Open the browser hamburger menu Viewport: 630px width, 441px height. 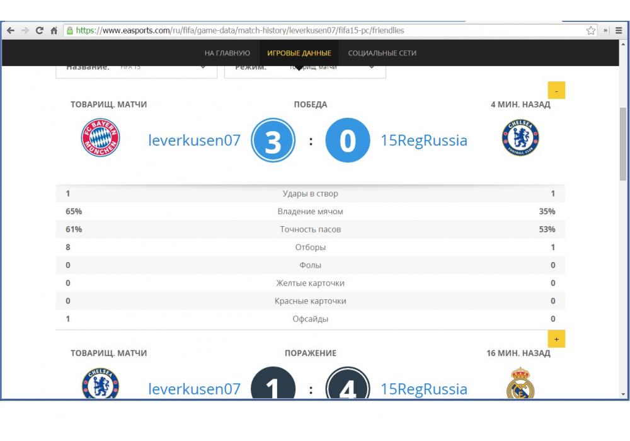[619, 30]
